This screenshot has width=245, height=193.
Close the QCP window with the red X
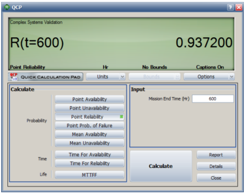pyautogui.click(x=239, y=7)
